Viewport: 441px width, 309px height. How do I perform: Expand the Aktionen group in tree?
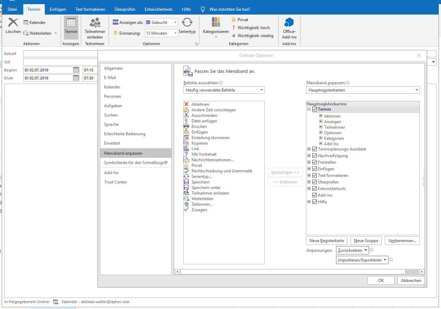(321, 116)
